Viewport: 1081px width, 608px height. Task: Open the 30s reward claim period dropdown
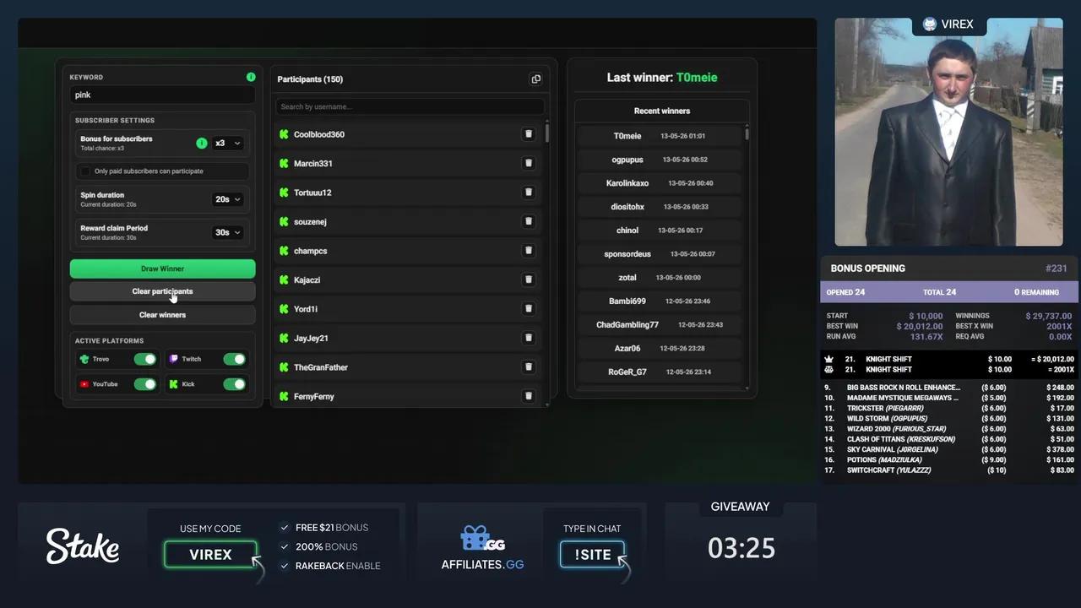[x=227, y=232]
